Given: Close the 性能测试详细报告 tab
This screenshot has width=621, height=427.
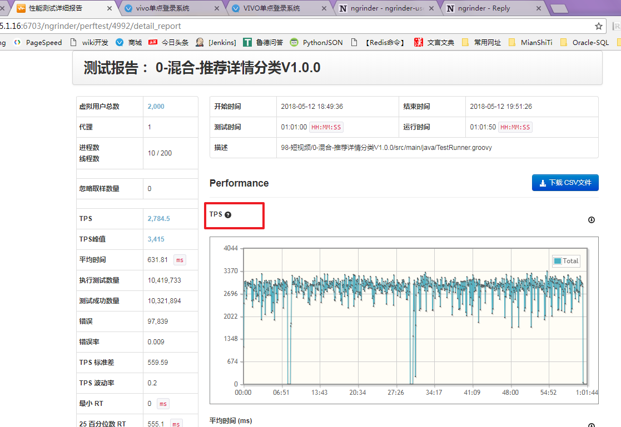Looking at the screenshot, I should tap(108, 8).
